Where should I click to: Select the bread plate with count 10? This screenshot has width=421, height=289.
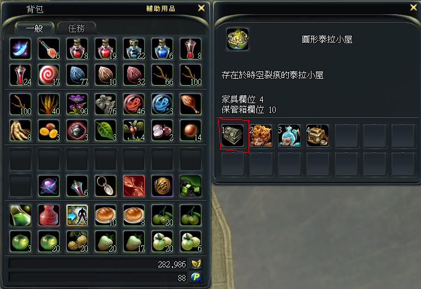coord(106,215)
